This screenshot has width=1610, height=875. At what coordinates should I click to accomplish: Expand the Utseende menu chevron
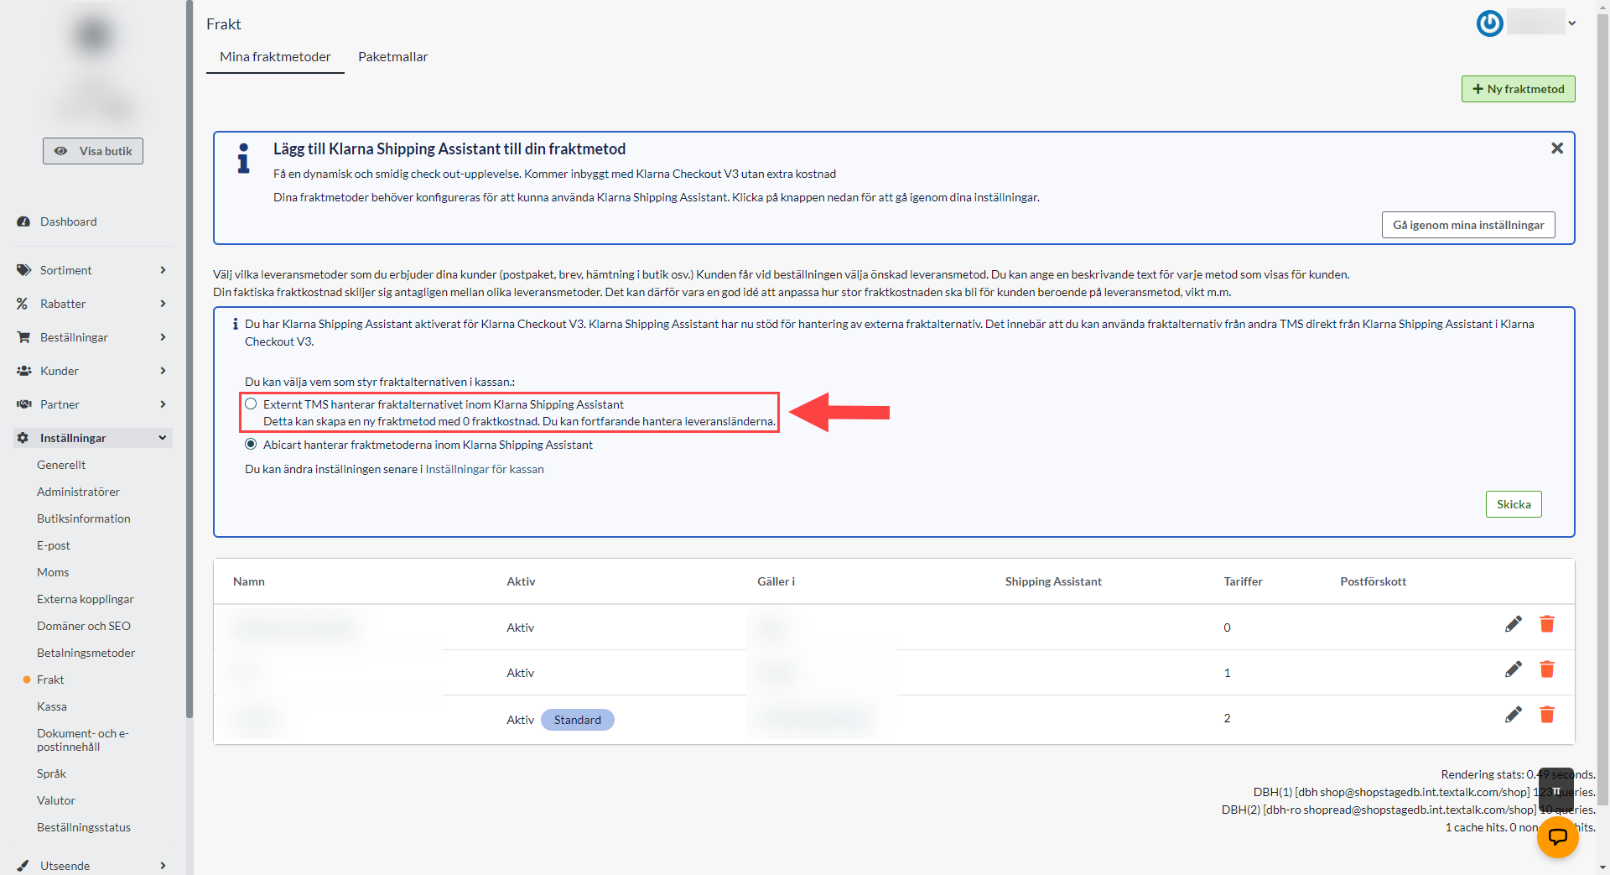pos(163,866)
